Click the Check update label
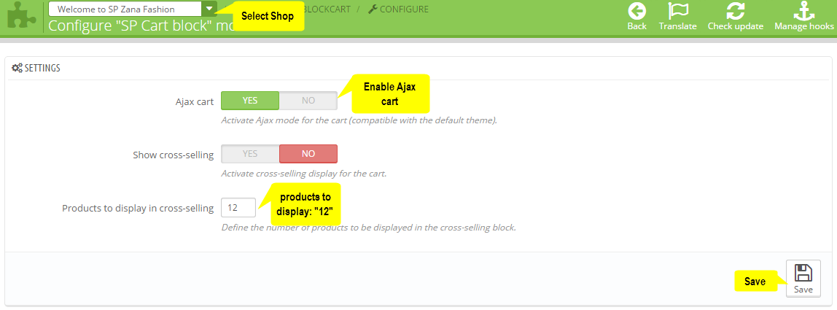837x310 pixels. [x=736, y=26]
